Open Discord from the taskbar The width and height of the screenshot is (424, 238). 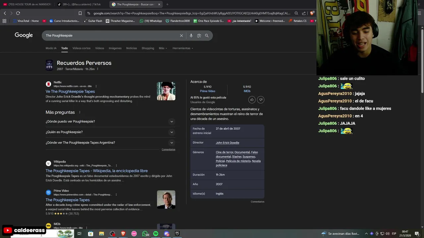click(x=167, y=234)
